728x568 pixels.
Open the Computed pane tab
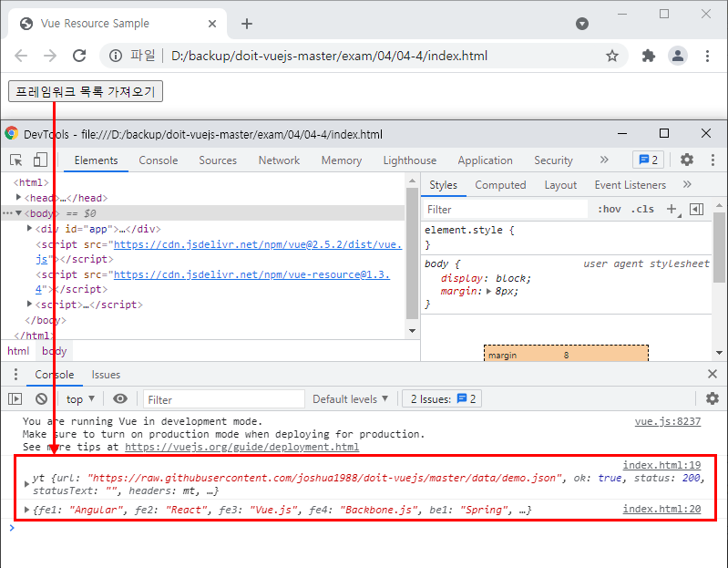[500, 185]
